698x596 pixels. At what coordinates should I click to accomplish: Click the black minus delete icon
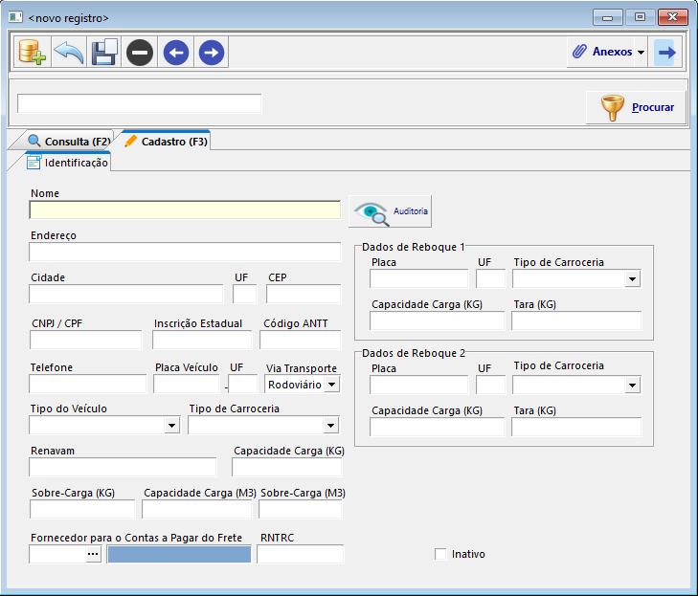click(140, 53)
